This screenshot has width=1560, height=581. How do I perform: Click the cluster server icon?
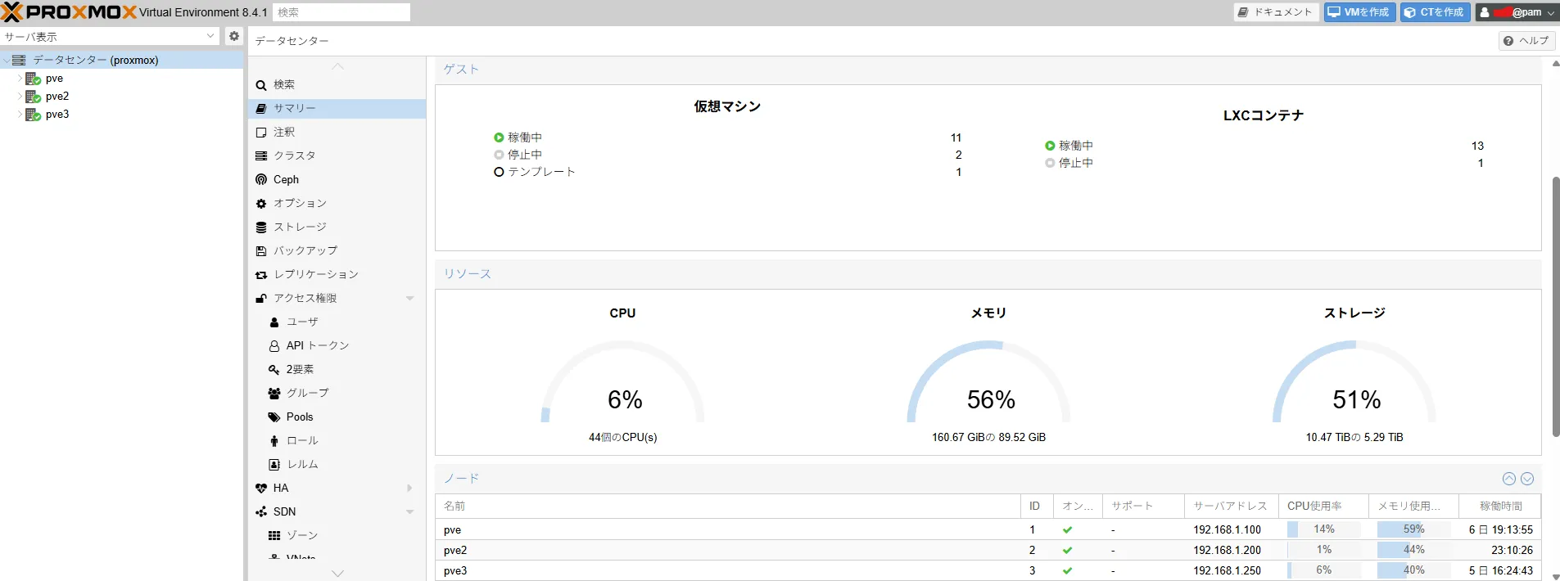point(261,155)
